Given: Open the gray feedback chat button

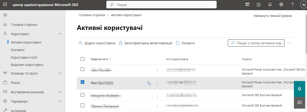Looking at the screenshot, I should click(x=300, y=103).
